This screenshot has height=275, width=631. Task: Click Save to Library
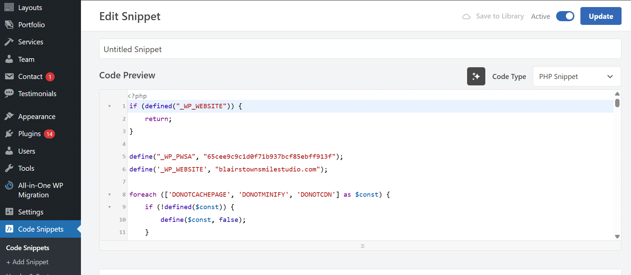pos(500,16)
